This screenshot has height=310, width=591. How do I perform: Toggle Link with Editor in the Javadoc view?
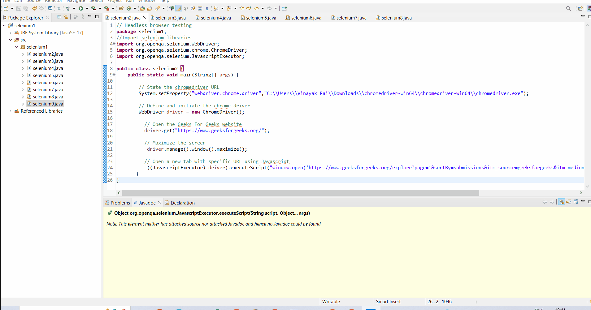[x=562, y=202]
